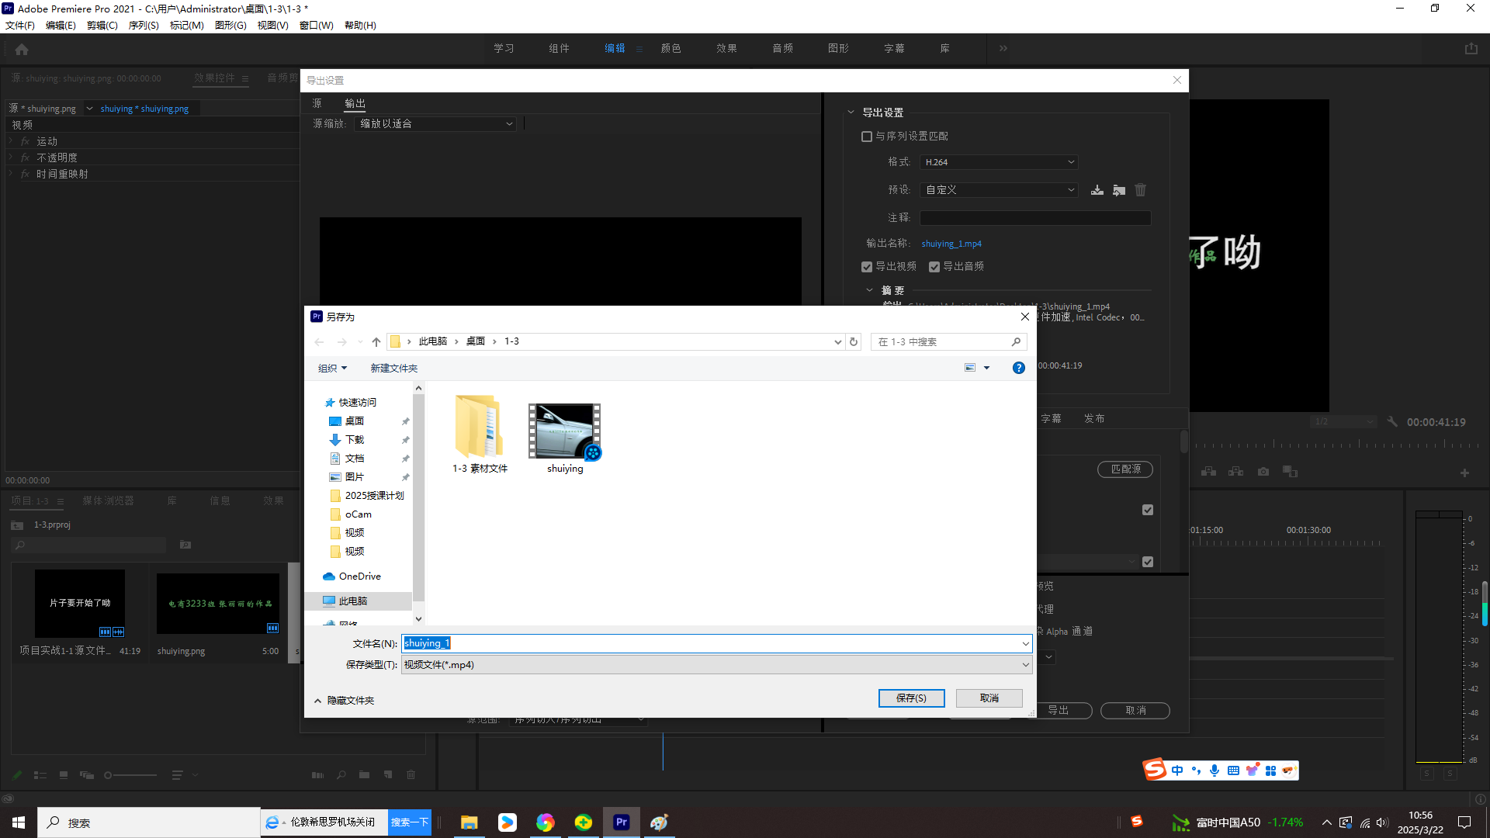Go up one folder level
Viewport: 1490px width, 838px height.
[x=376, y=341]
